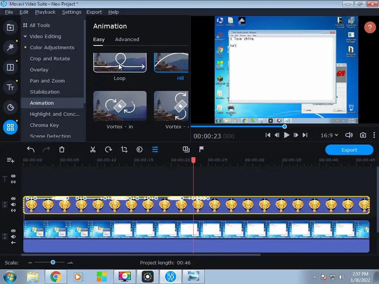Viewport: 379px width, 284px height.
Task: Open the Windows Start button
Action: coord(10,277)
